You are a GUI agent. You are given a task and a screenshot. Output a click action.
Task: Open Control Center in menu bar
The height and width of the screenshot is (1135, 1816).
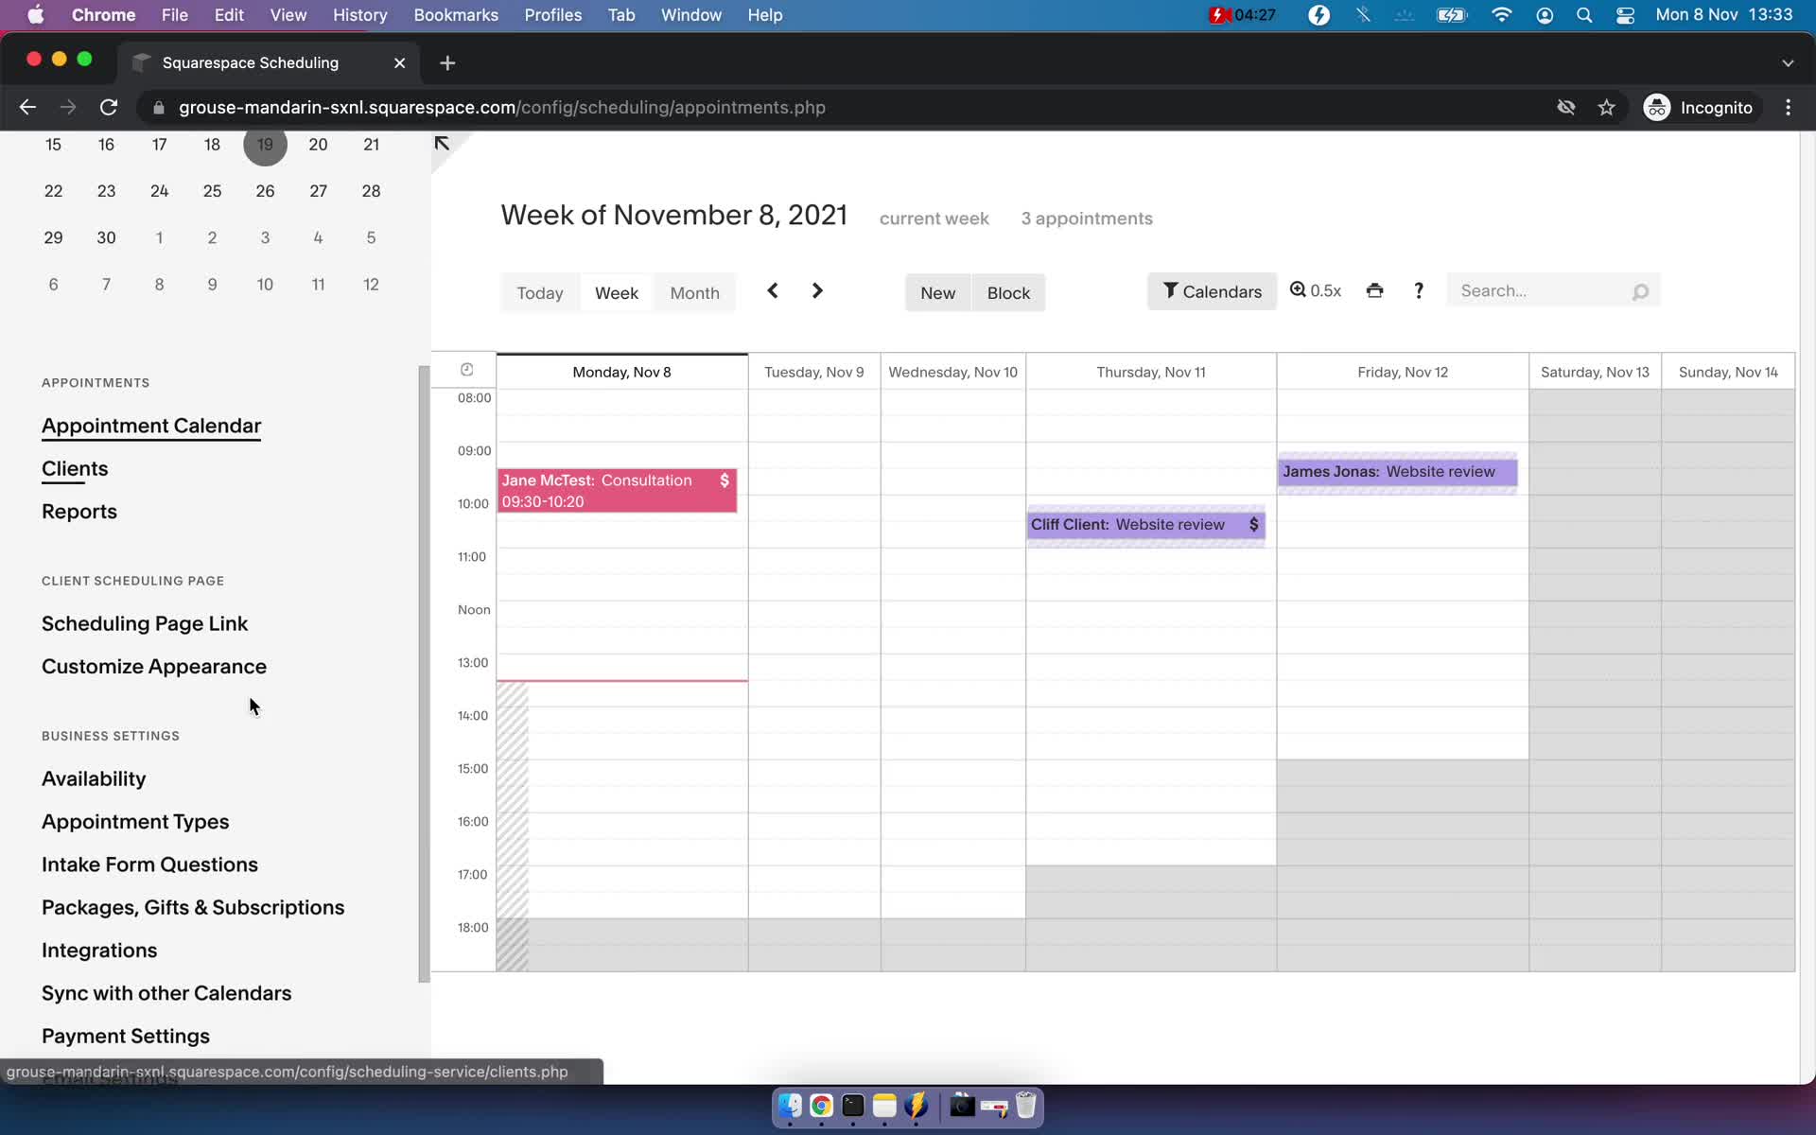pos(1625,15)
